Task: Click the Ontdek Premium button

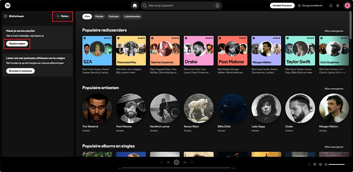Action: (282, 6)
